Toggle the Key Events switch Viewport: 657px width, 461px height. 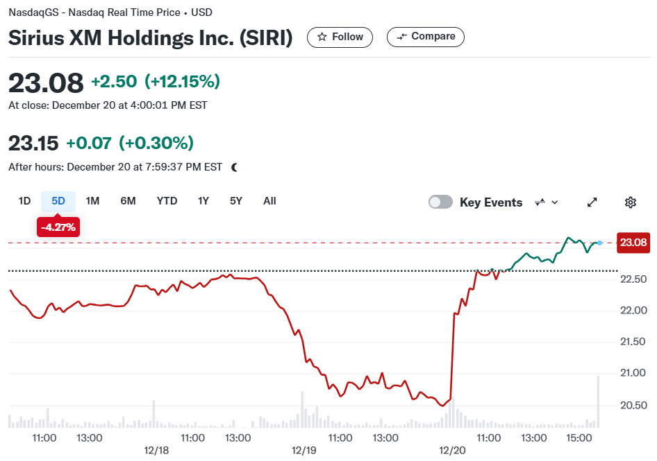[x=440, y=202]
